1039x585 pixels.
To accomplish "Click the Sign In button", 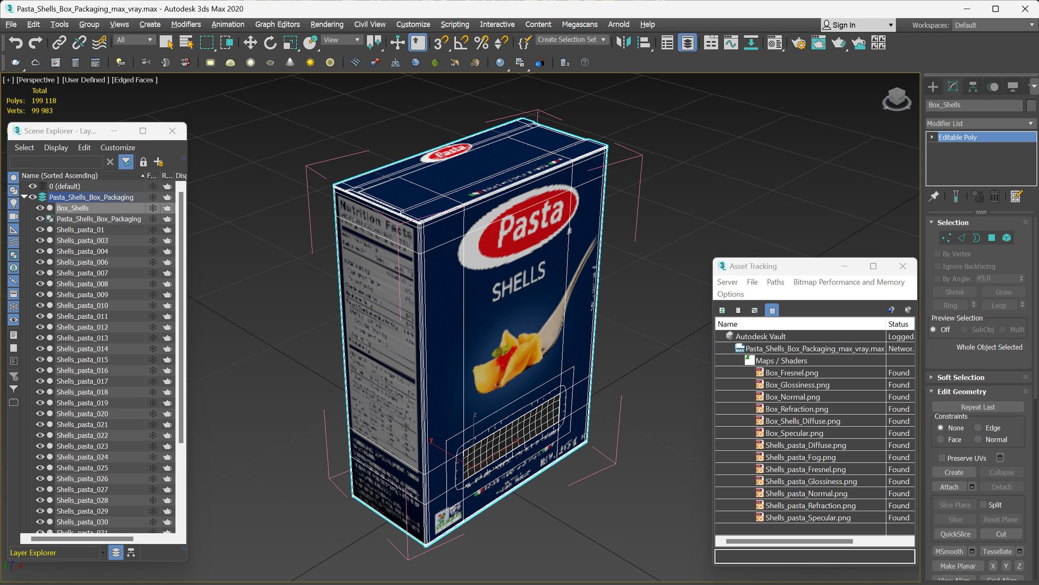I will (x=857, y=25).
